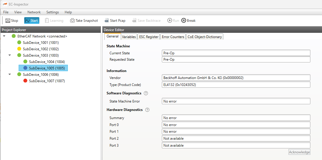Switch to the CoE Object-Dictionary tab
This screenshot has width=322, height=160.
tap(205, 37)
